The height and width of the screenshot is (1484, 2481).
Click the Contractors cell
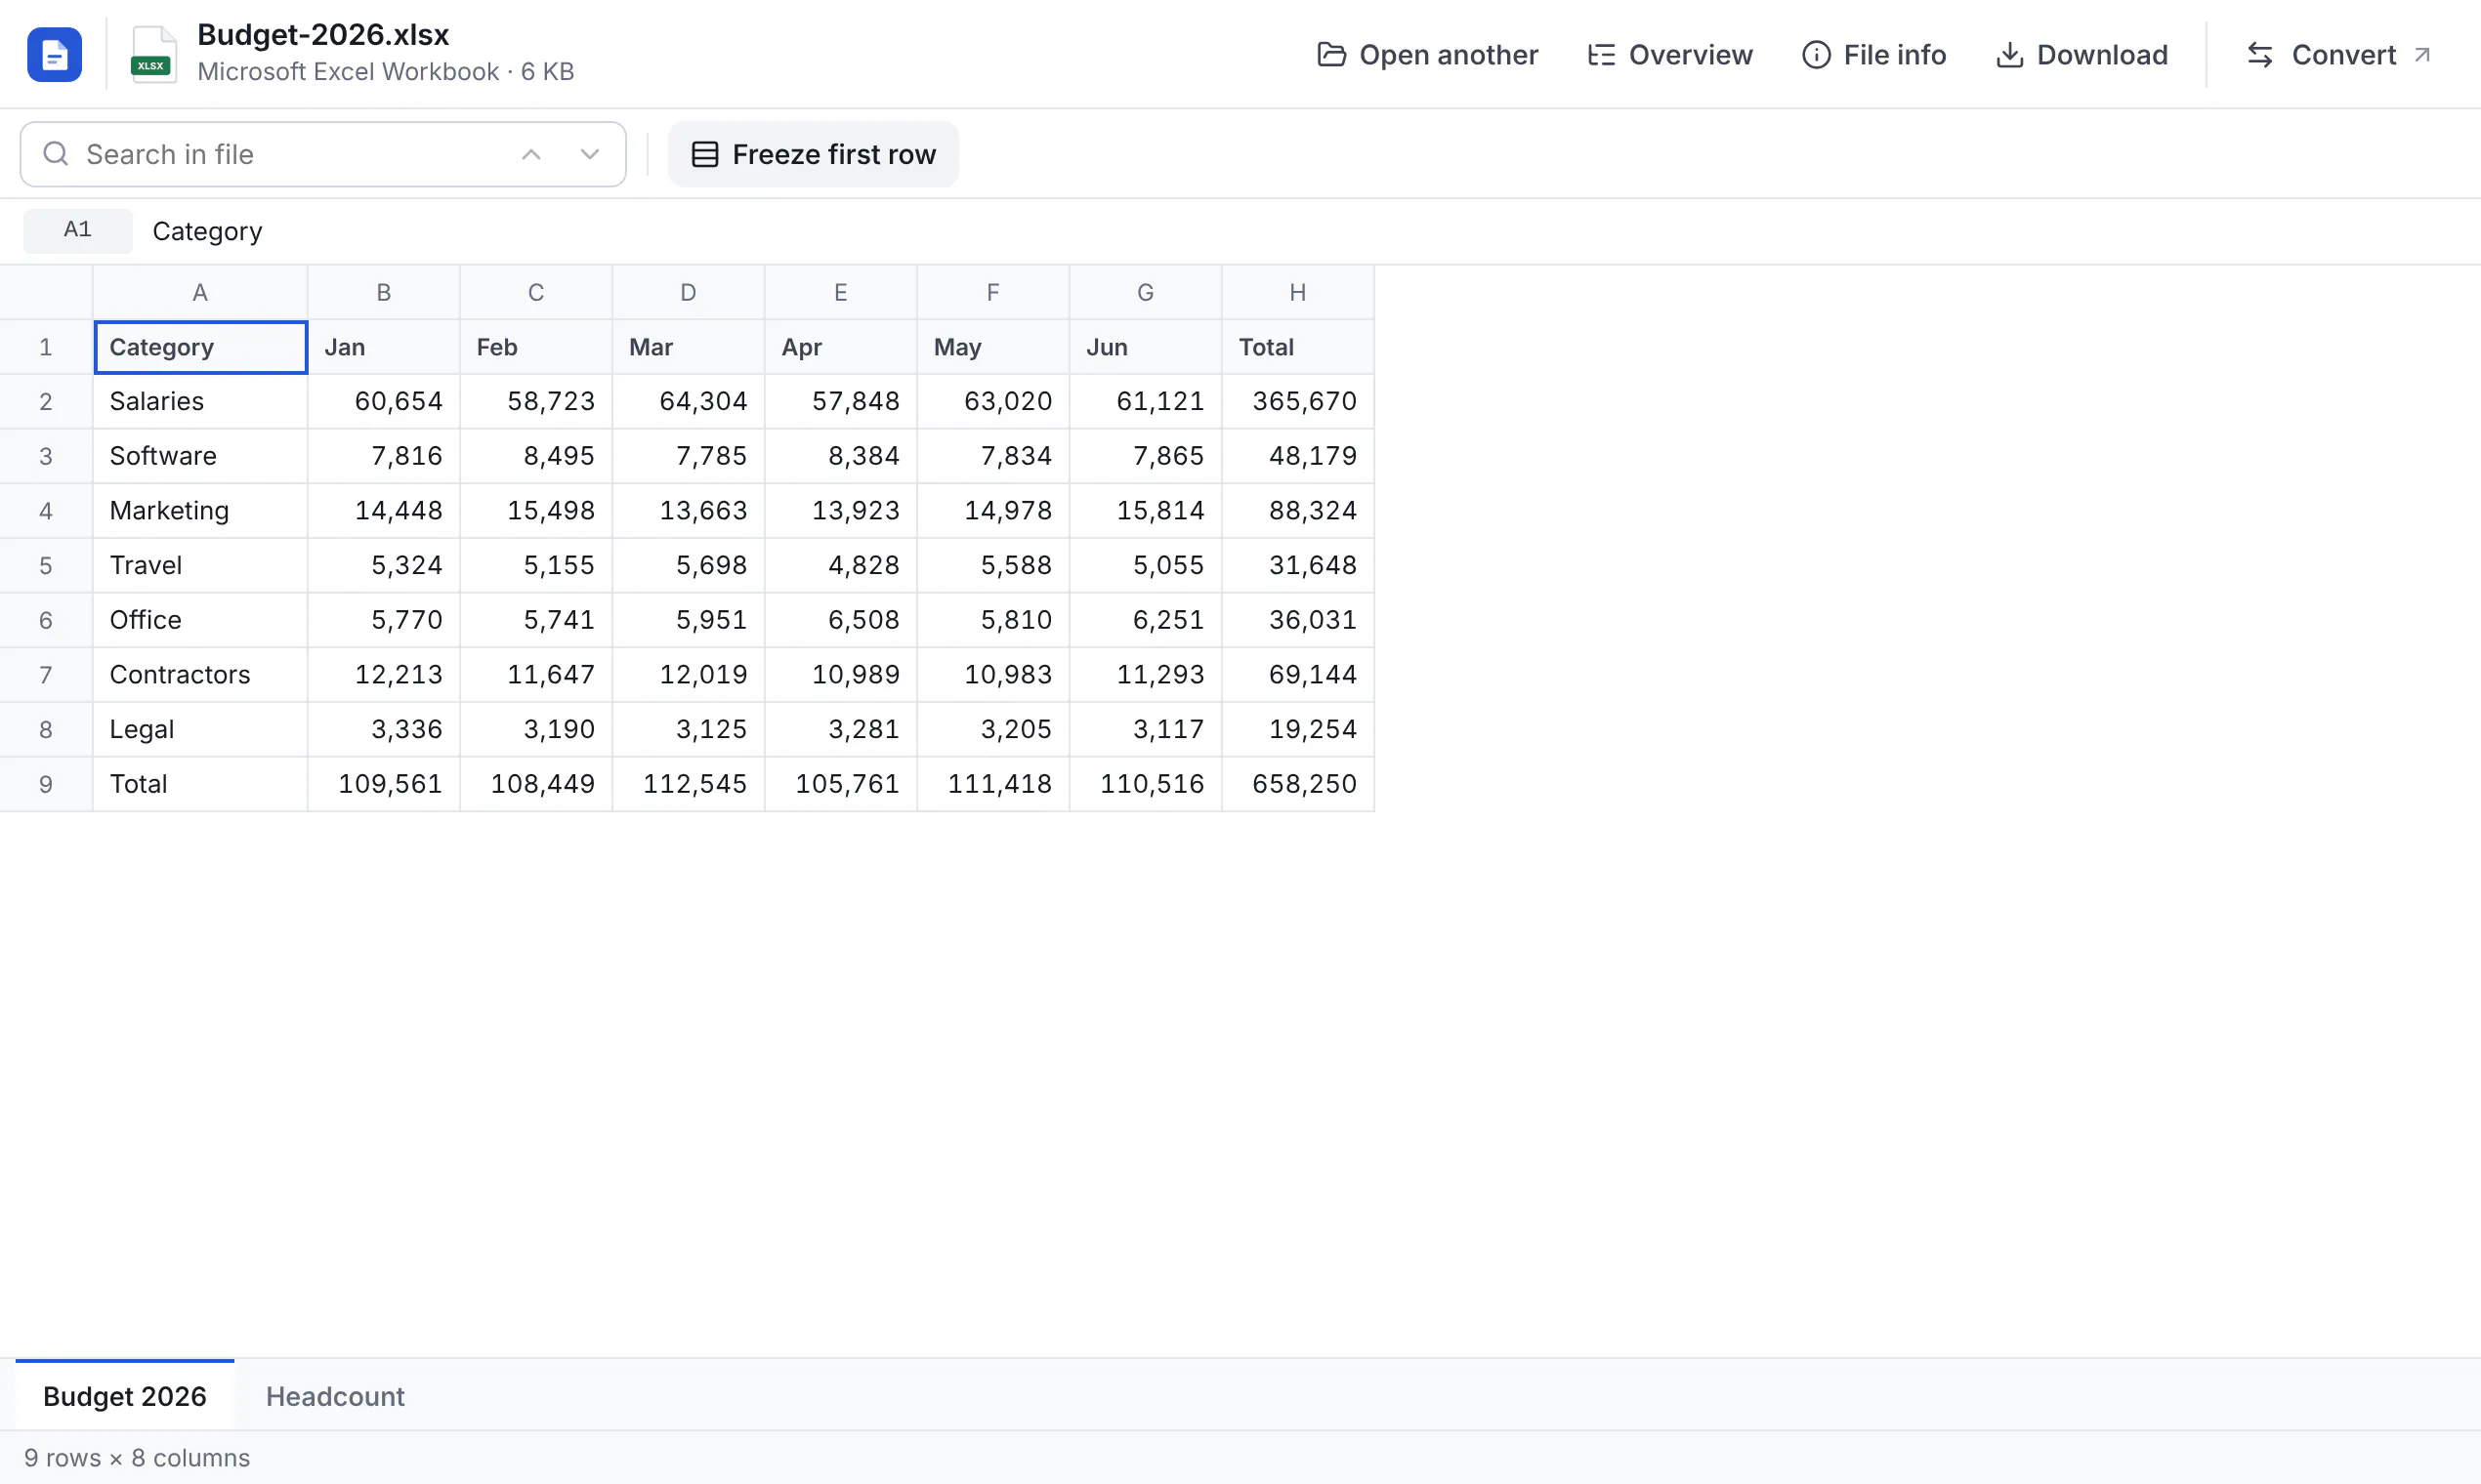[200, 675]
